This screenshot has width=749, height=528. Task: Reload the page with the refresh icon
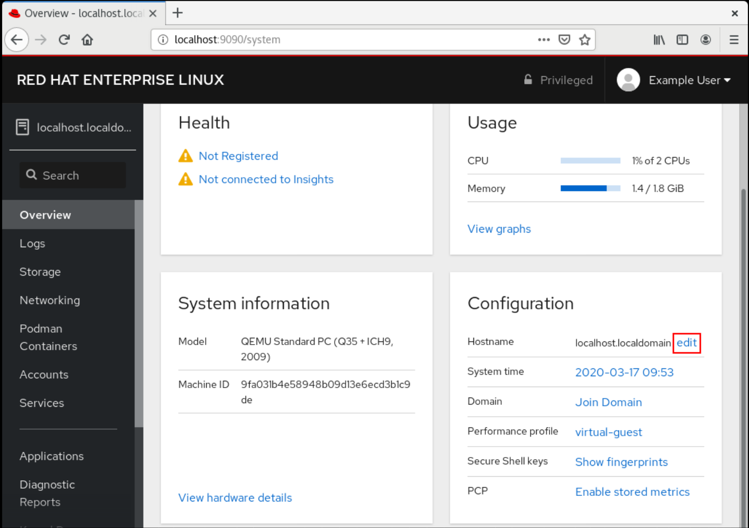[x=64, y=40]
